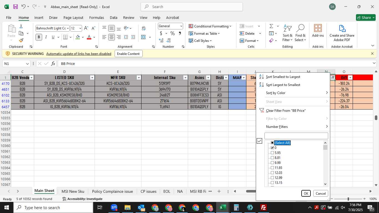Click the font color red swatch
Screen dimensions: 379x213
click(x=89, y=37)
